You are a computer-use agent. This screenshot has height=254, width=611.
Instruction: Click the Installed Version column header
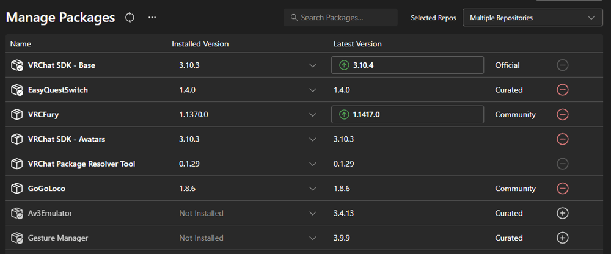click(200, 44)
